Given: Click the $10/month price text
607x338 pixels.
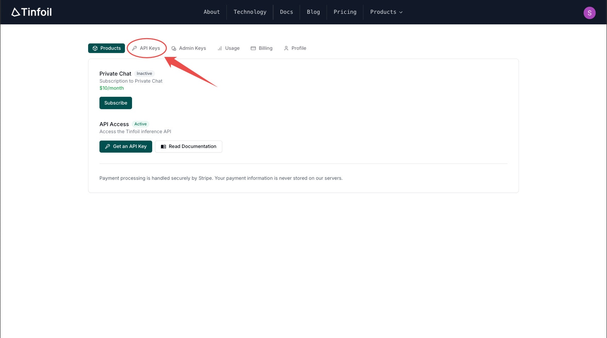Looking at the screenshot, I should pyautogui.click(x=111, y=88).
